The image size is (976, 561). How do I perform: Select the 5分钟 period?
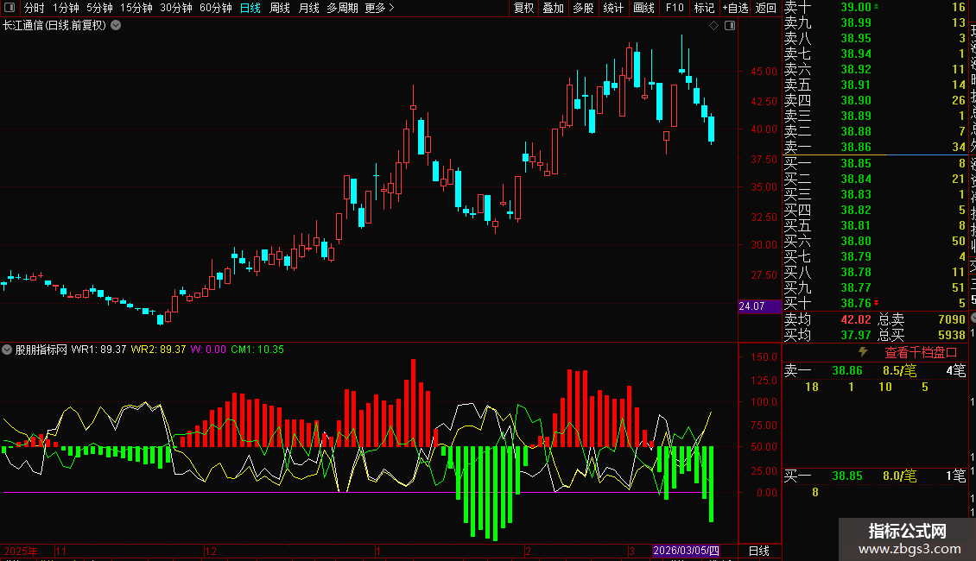point(99,8)
